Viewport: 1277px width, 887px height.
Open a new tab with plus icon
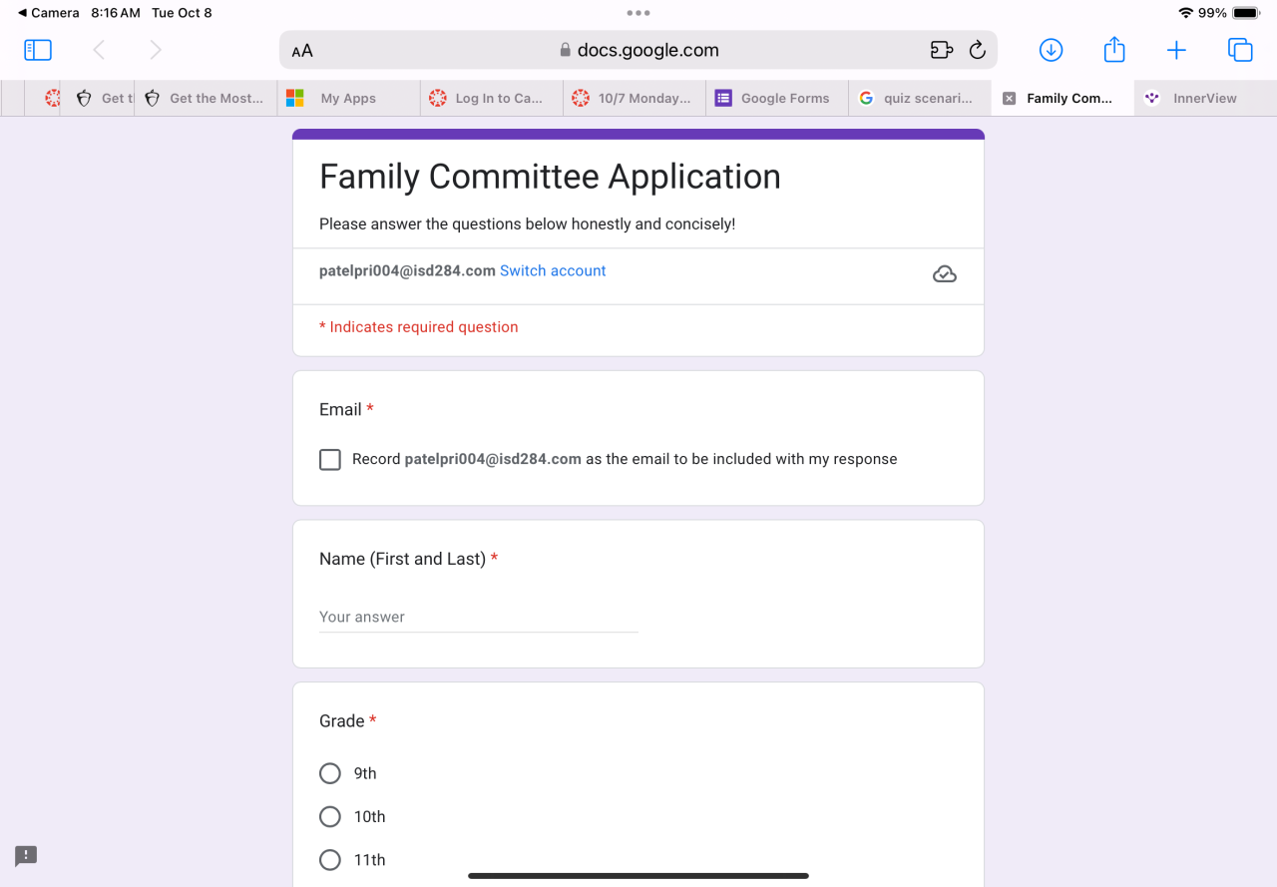pos(1176,50)
